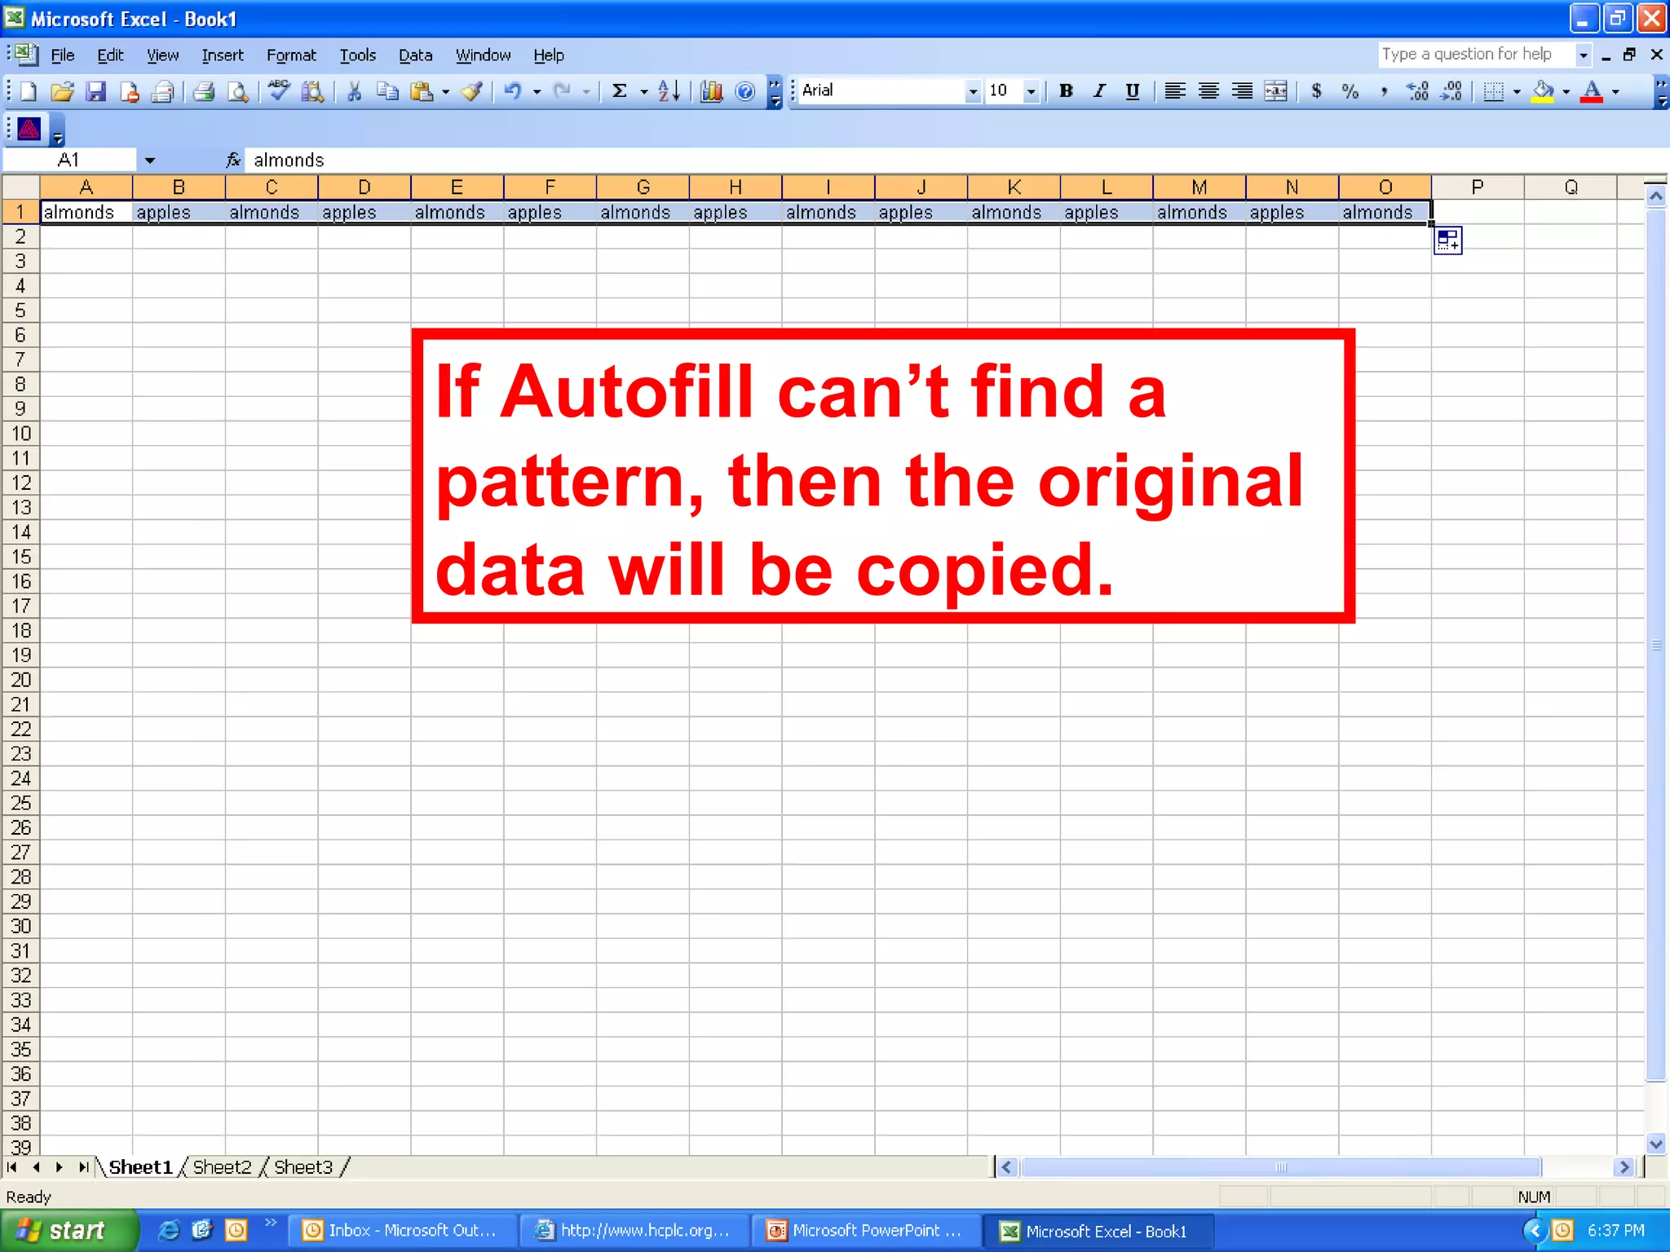Toggle Center alignment

click(1208, 91)
